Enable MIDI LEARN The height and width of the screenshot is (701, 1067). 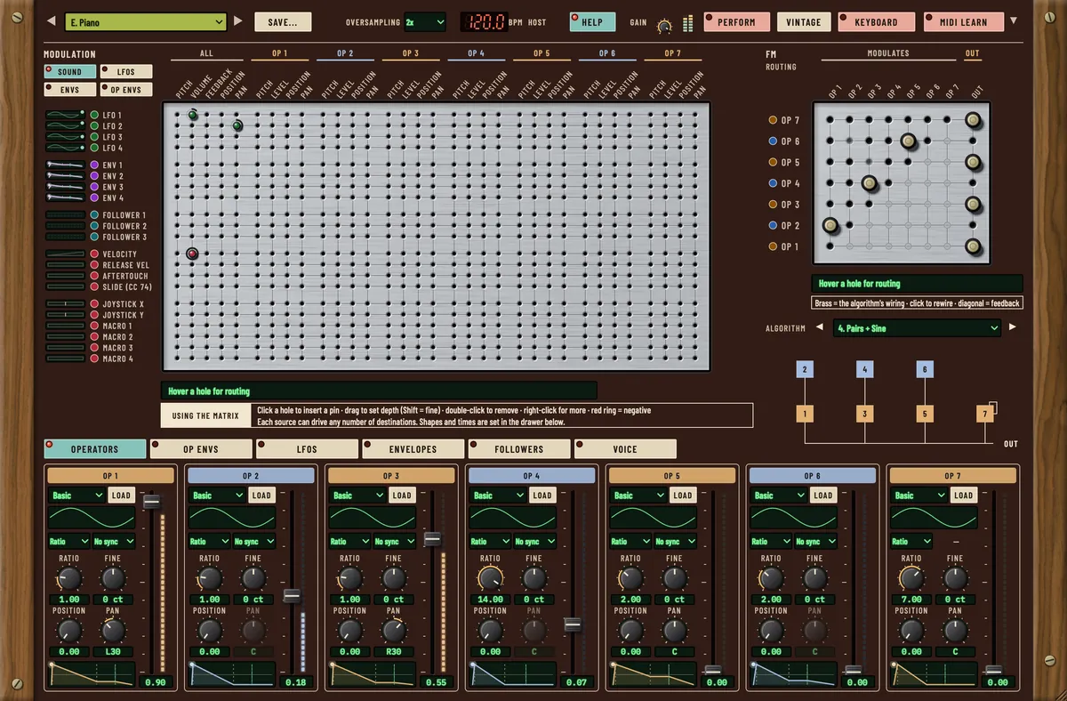(x=963, y=22)
